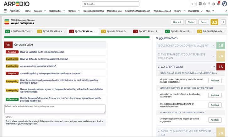Open the favorites list dropdown arrow
228x137 pixels.
pos(195,4)
